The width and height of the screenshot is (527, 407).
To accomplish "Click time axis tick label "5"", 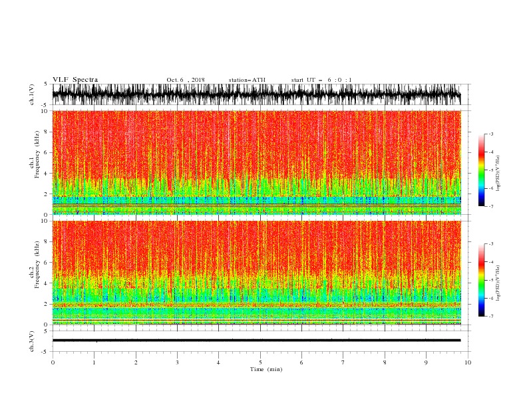I will click(260, 362).
